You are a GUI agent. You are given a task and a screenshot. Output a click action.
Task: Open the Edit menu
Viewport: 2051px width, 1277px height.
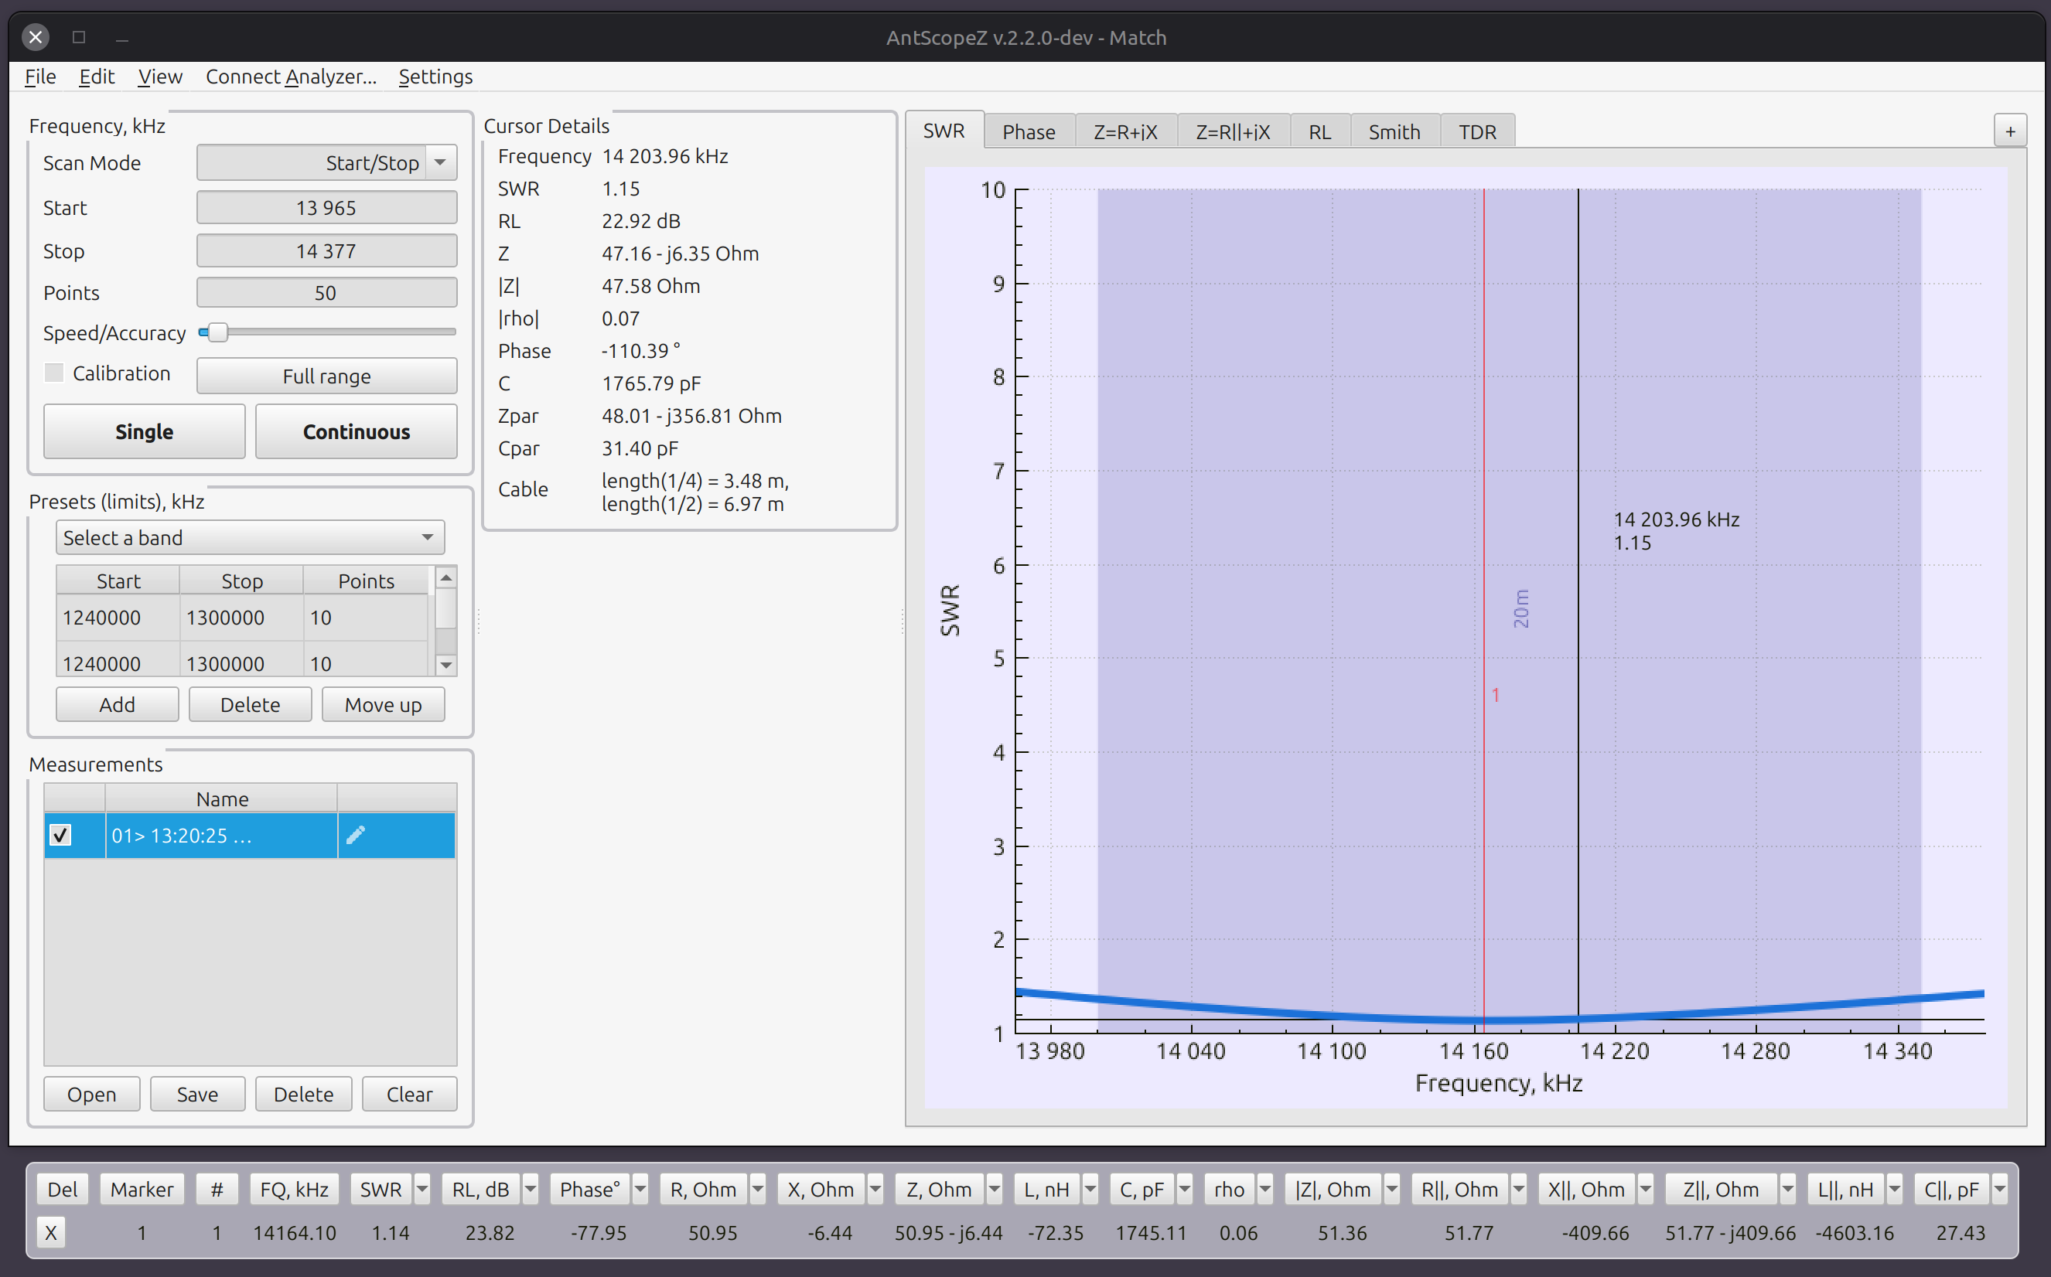[x=97, y=77]
